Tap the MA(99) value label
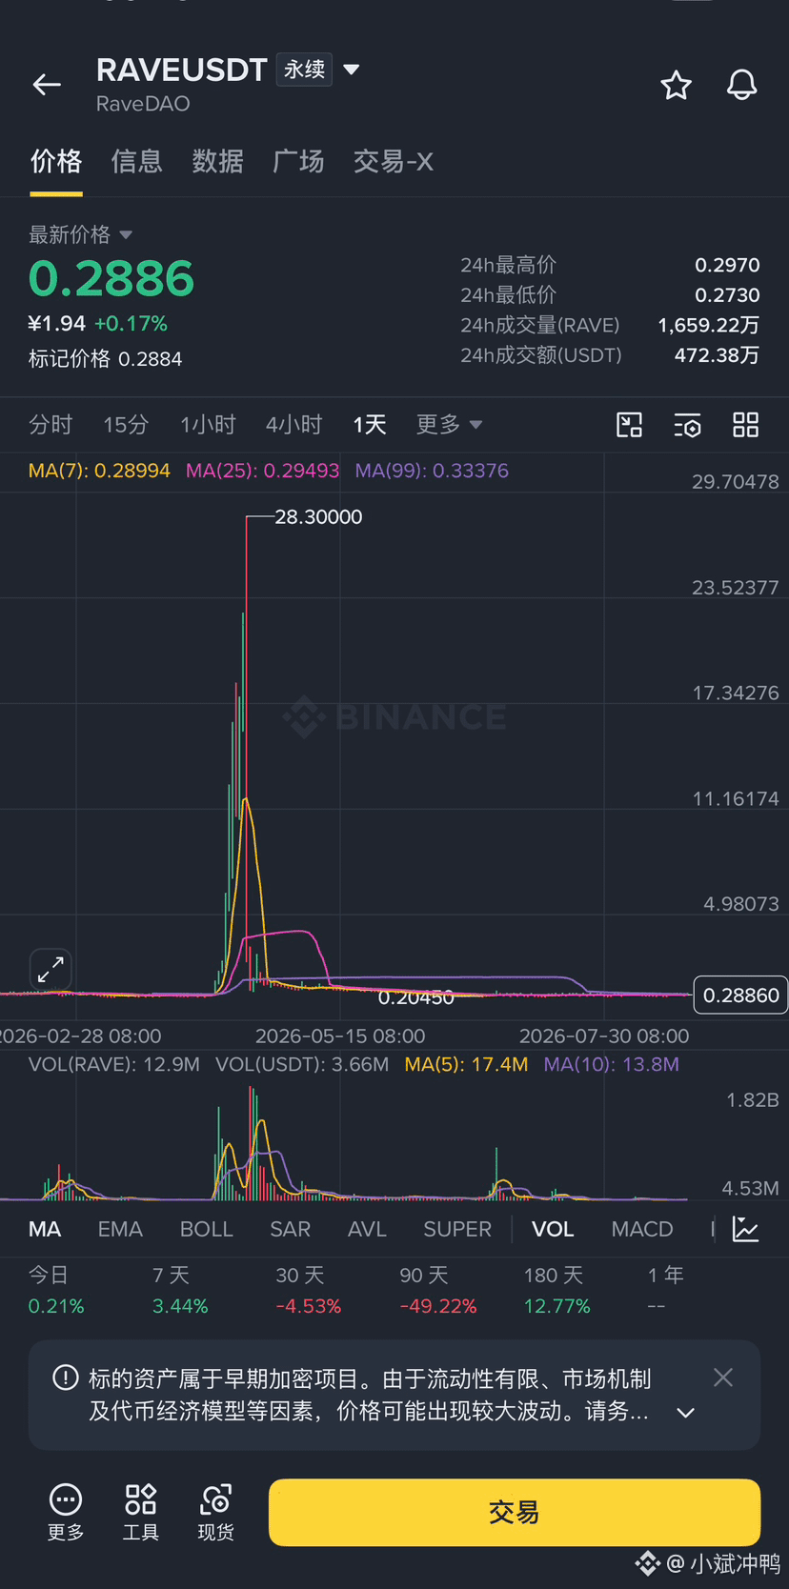 (x=432, y=471)
